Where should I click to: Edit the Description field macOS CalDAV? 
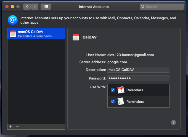(138, 70)
